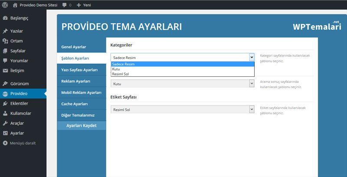Click the home icon beside Provideo Demo Sitesi
The image size is (347, 177).
[15, 5]
